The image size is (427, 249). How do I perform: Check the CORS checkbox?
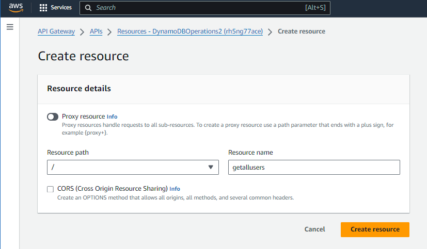(x=51, y=189)
